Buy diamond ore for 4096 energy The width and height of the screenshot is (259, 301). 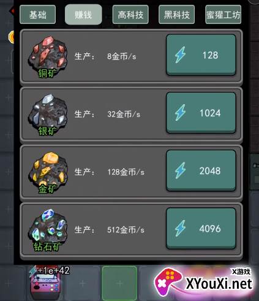point(201,229)
